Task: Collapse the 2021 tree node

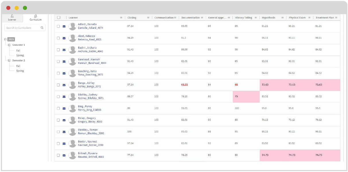Action: [x=5, y=39]
